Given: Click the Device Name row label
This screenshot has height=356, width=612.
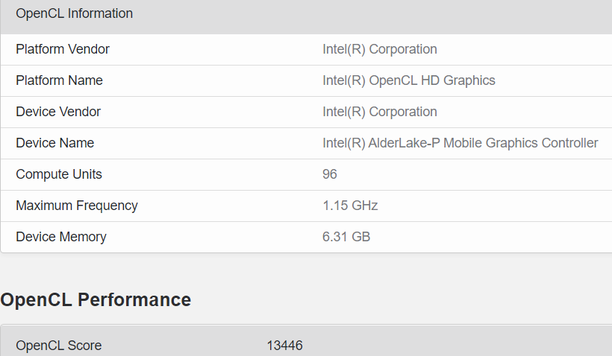Looking at the screenshot, I should click(54, 143).
